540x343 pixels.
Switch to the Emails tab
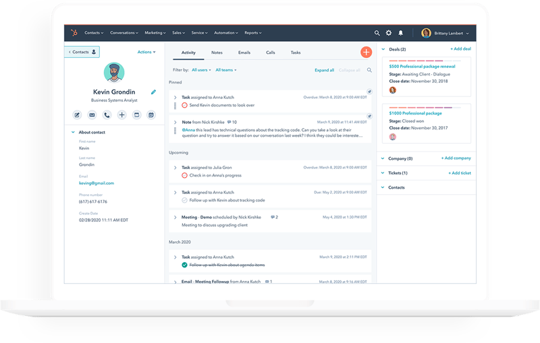(243, 52)
